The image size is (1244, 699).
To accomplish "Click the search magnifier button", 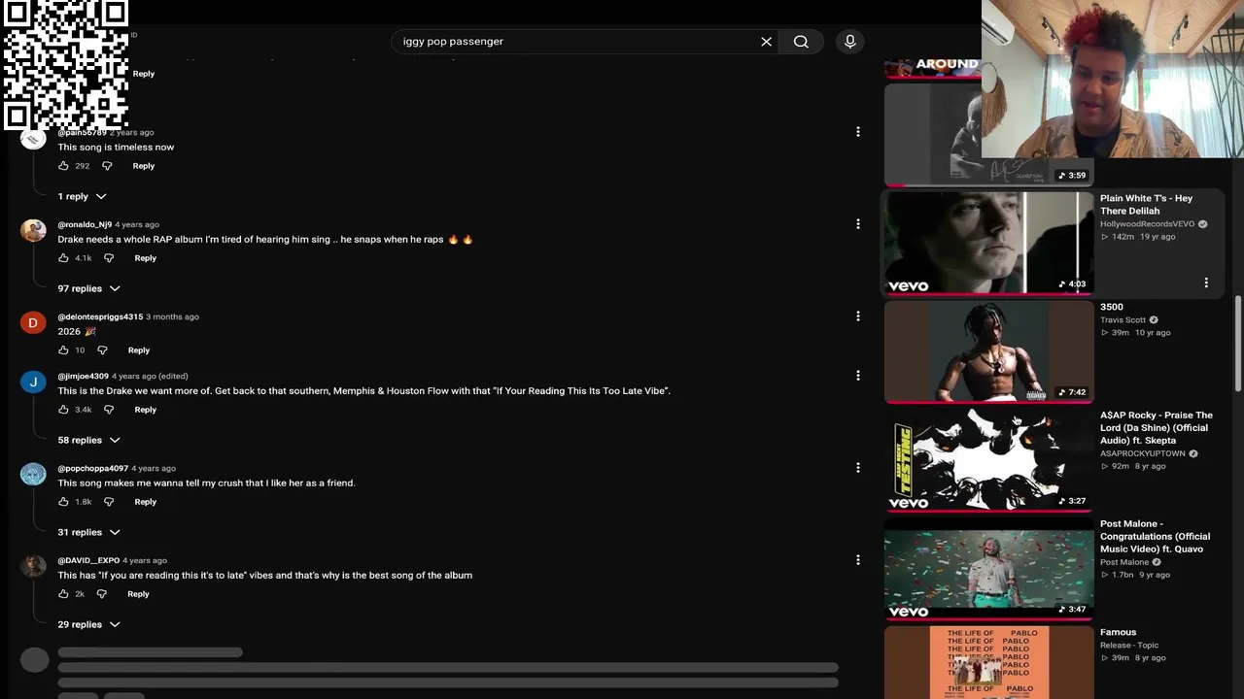I will click(x=801, y=42).
